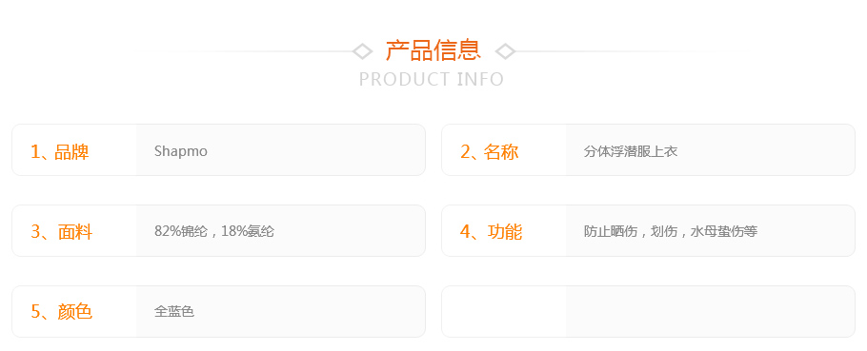Select the 2、名称 label
This screenshot has height=351, width=867.
pos(490,151)
